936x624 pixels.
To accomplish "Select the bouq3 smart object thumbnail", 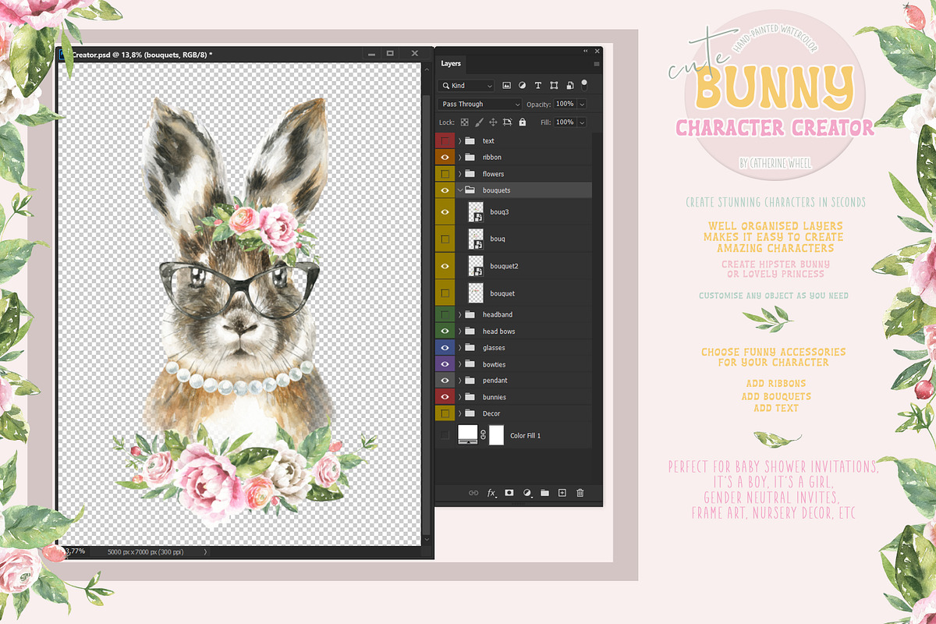I will pyautogui.click(x=475, y=211).
